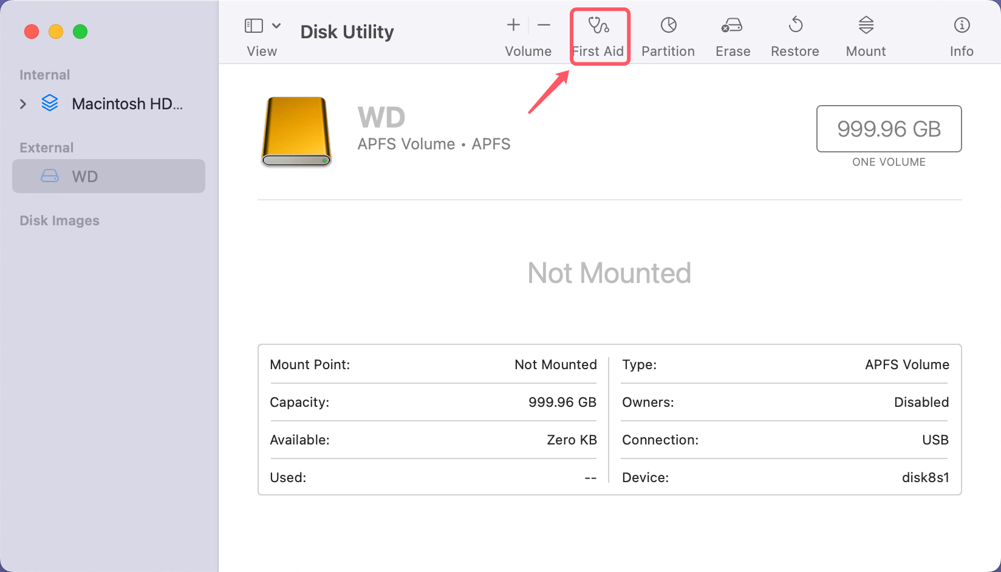Open the Restore tool
1001x572 pixels.
point(794,33)
